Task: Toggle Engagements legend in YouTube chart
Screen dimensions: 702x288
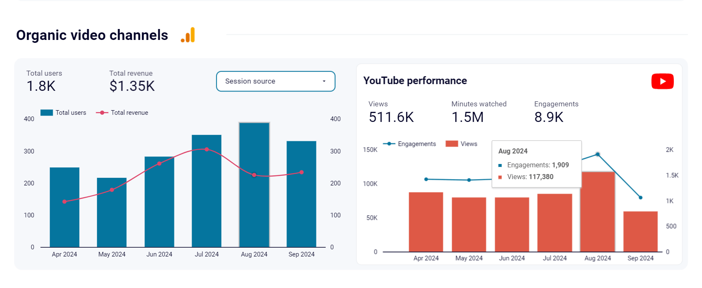Action: (409, 144)
